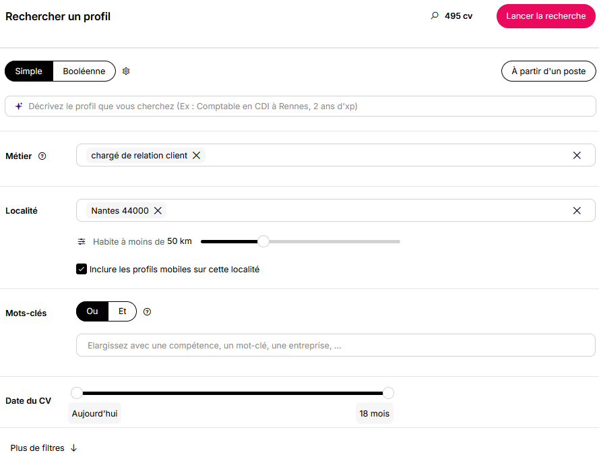Image resolution: width=599 pixels, height=459 pixels.
Task: Remove the 'Nantes 44000' tag
Action: coord(158,210)
